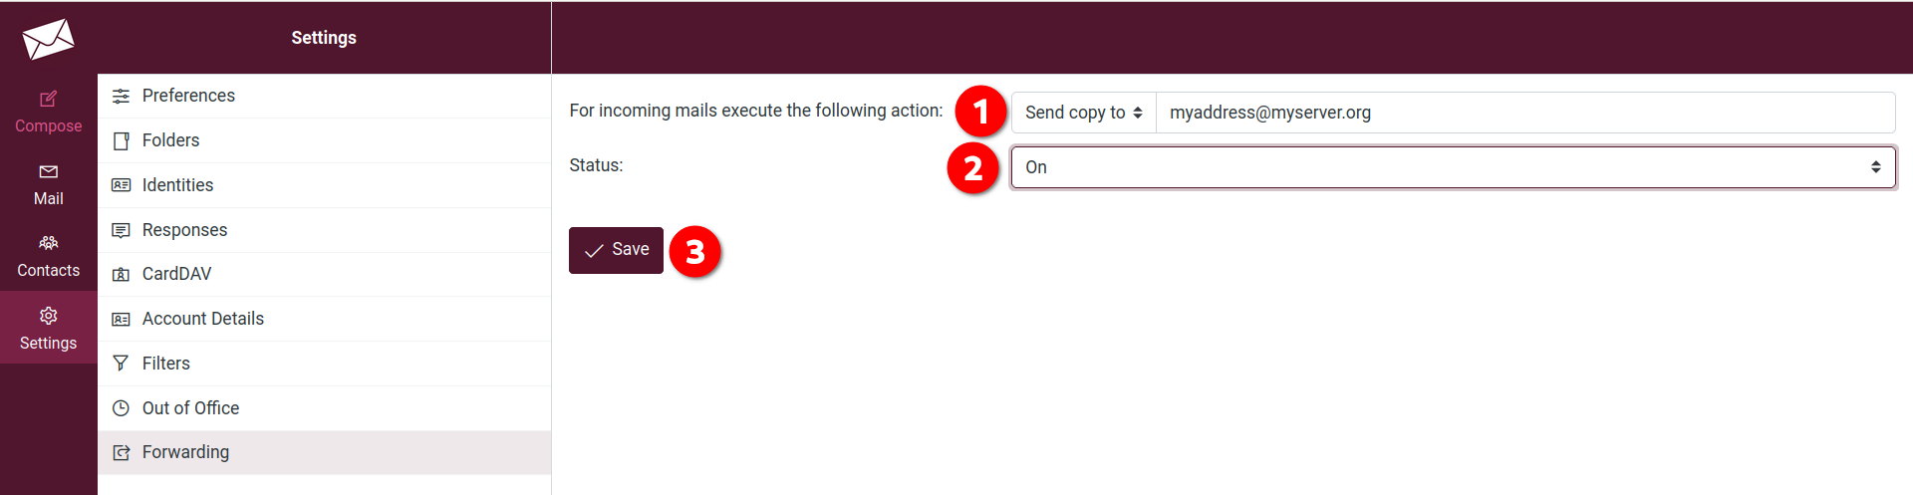
Task: Click the forwarding address input field
Action: pyautogui.click(x=1525, y=113)
